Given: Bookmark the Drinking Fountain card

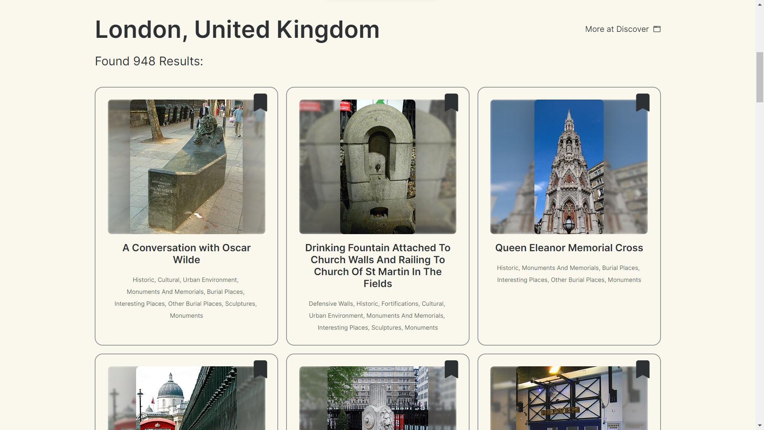Looking at the screenshot, I should (452, 102).
